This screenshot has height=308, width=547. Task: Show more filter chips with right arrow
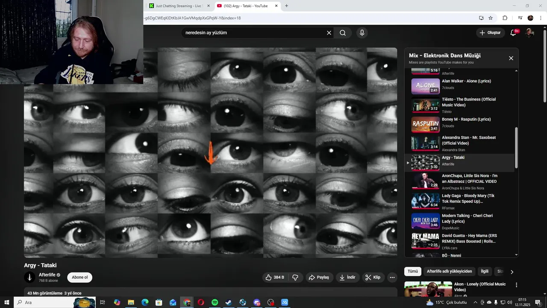pyautogui.click(x=512, y=272)
